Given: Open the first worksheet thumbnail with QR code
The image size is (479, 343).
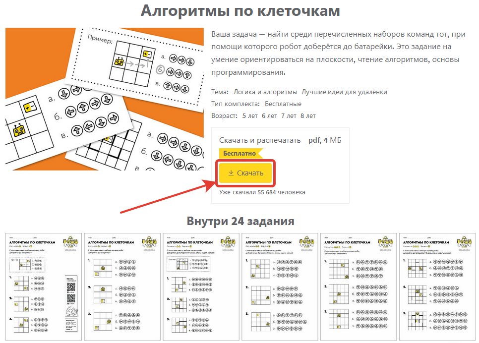Looking at the screenshot, I should coord(44,286).
